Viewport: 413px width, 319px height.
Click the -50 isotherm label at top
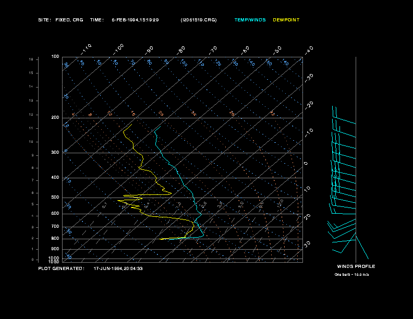click(x=277, y=51)
